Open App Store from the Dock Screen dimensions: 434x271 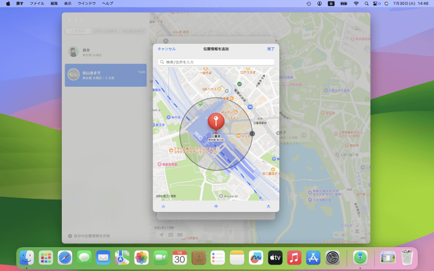[314, 258]
